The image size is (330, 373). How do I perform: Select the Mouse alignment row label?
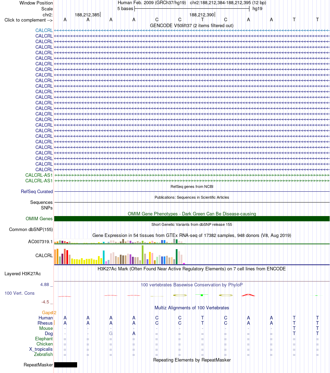(x=46, y=328)
